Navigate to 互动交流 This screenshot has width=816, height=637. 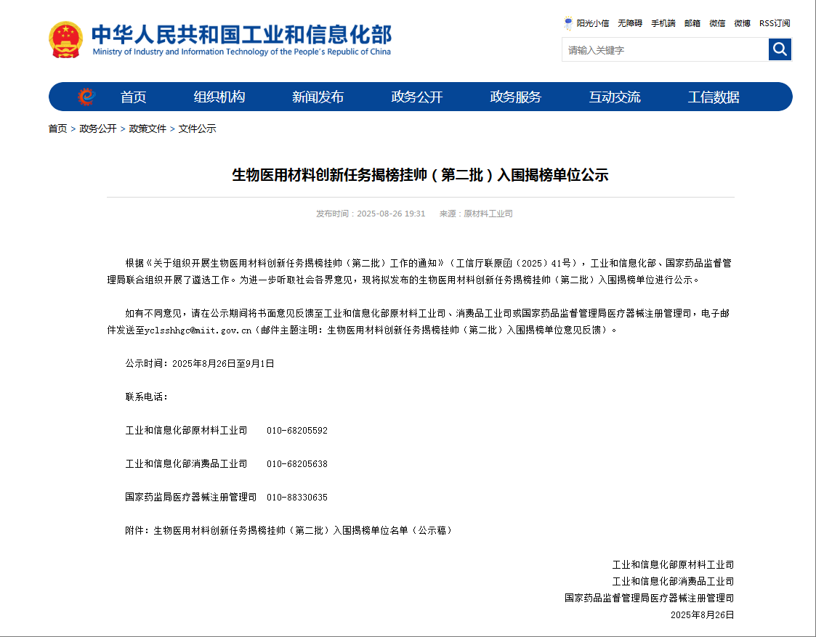click(x=614, y=97)
